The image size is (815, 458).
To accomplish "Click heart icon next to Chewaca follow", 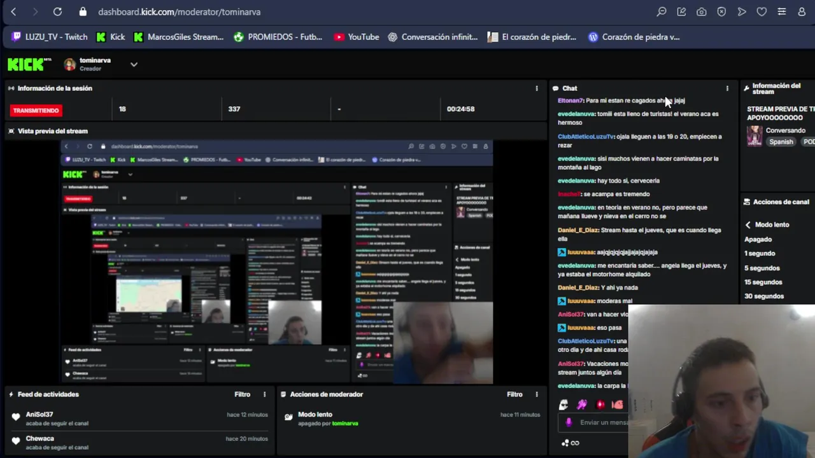I will pos(16,441).
